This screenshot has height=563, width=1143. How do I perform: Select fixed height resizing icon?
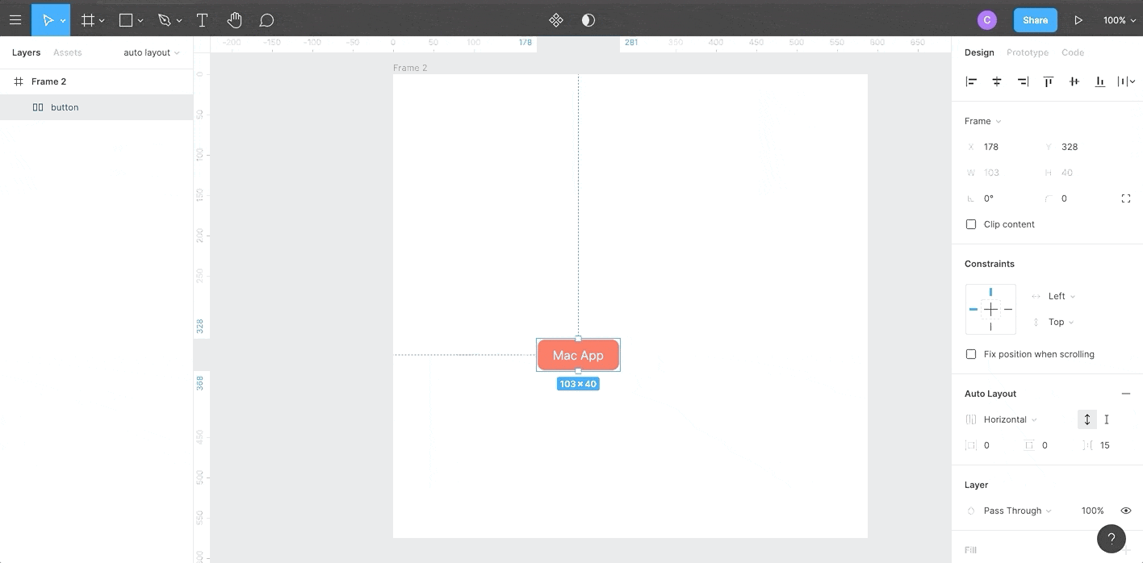click(x=1107, y=419)
